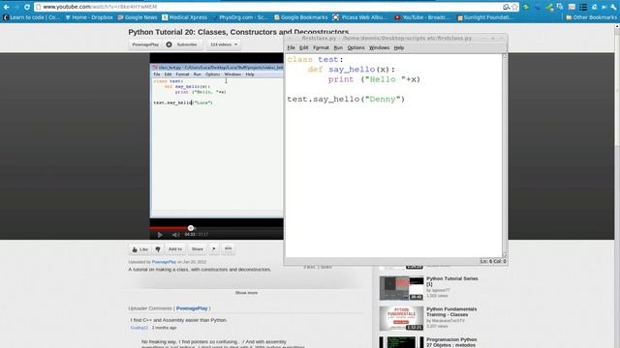Click the firstclass.py window title bar
Screen dimensions: 620x348
(x=395, y=39)
